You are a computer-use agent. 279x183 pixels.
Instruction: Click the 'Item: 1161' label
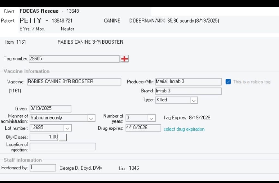click(x=16, y=42)
